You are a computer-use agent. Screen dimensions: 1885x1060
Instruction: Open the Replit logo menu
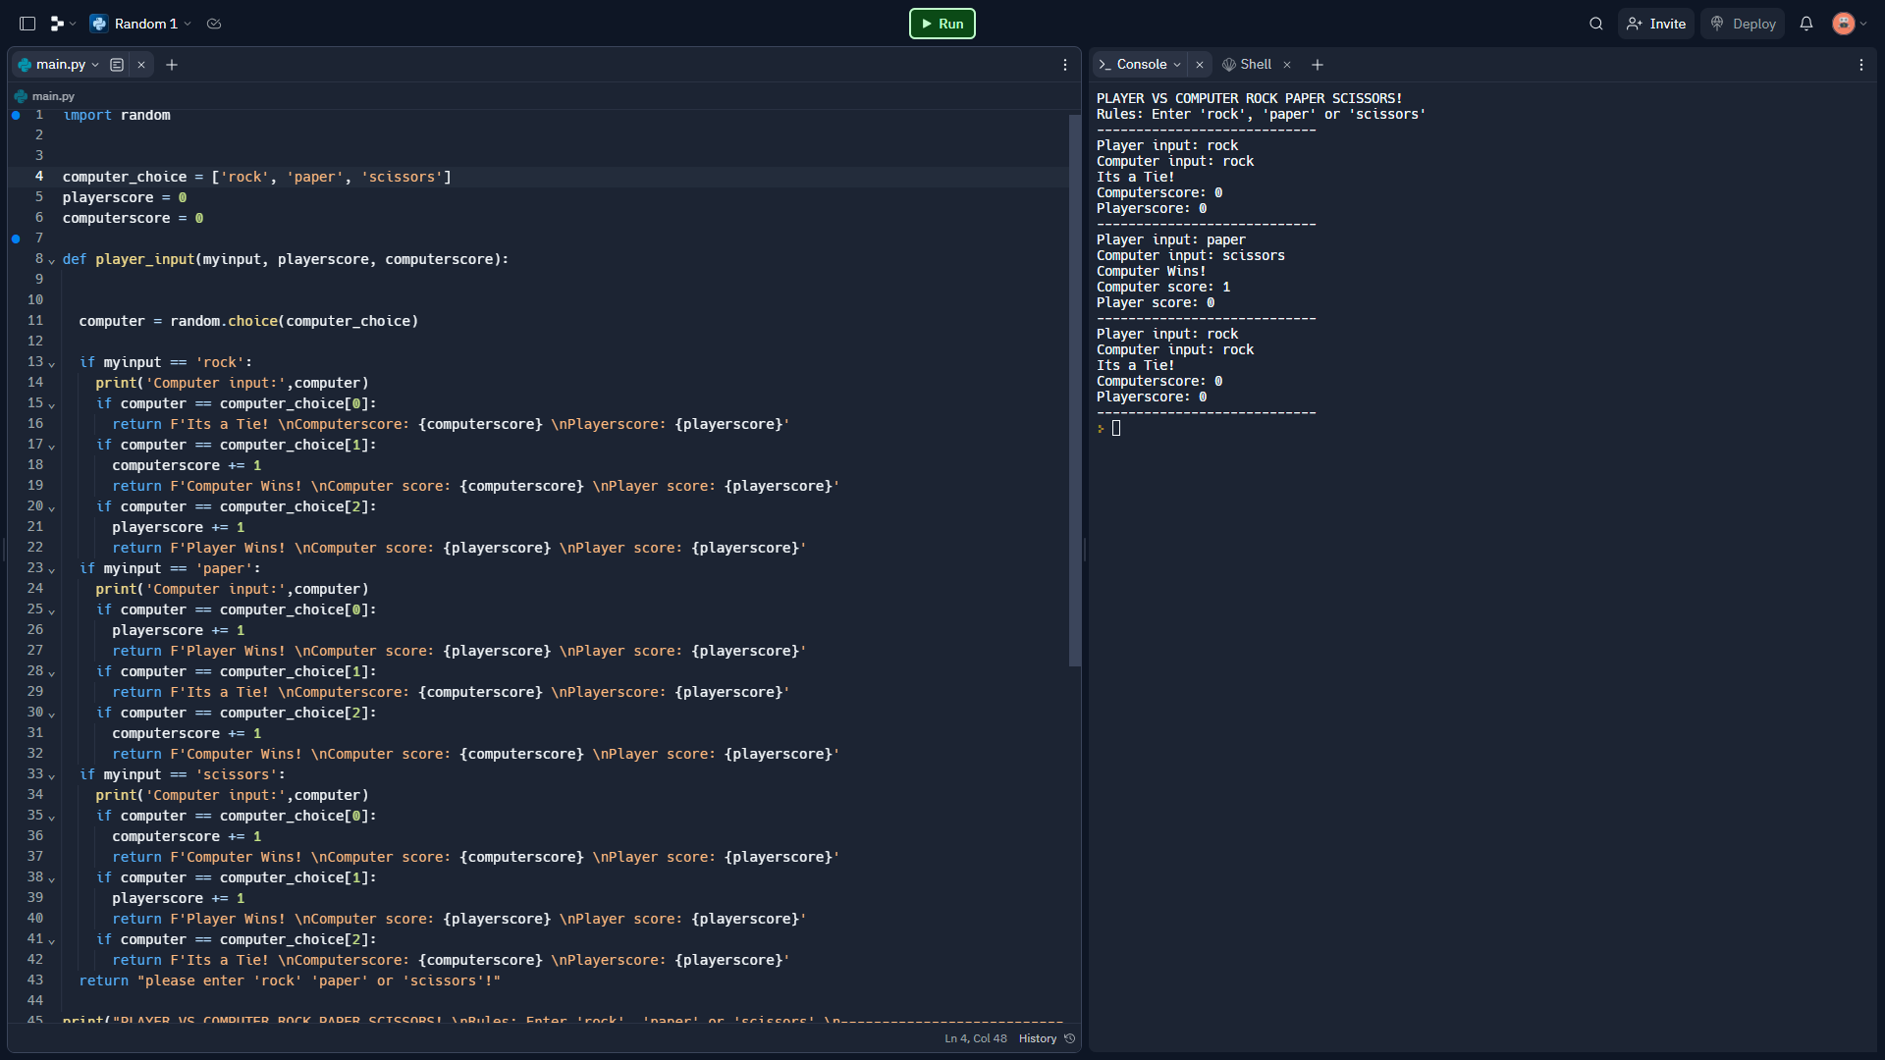pyautogui.click(x=62, y=24)
